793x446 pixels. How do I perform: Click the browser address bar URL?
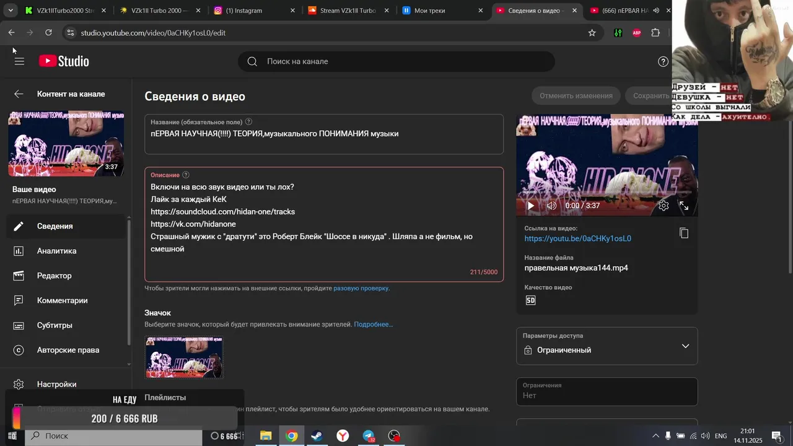(153, 33)
